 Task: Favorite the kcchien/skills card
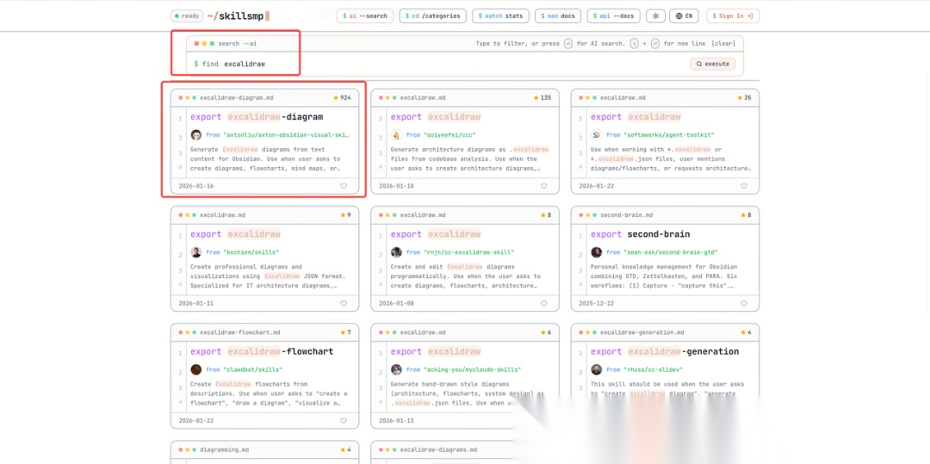(x=344, y=303)
